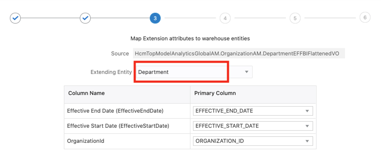The width and height of the screenshot is (381, 162).
Task: Expand the EFFECTIVE_END_DATE primary column dropdown
Action: (307, 111)
